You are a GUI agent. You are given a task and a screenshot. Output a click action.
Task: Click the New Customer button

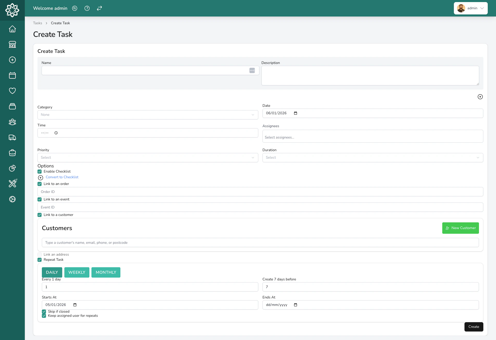(460, 228)
